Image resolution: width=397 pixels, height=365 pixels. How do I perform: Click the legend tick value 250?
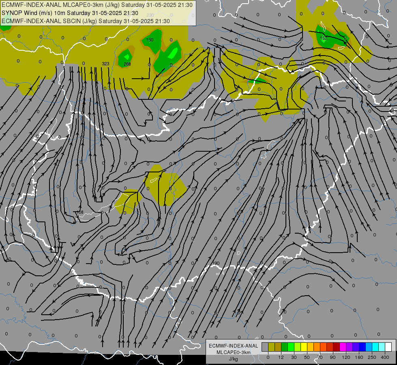click(x=372, y=357)
